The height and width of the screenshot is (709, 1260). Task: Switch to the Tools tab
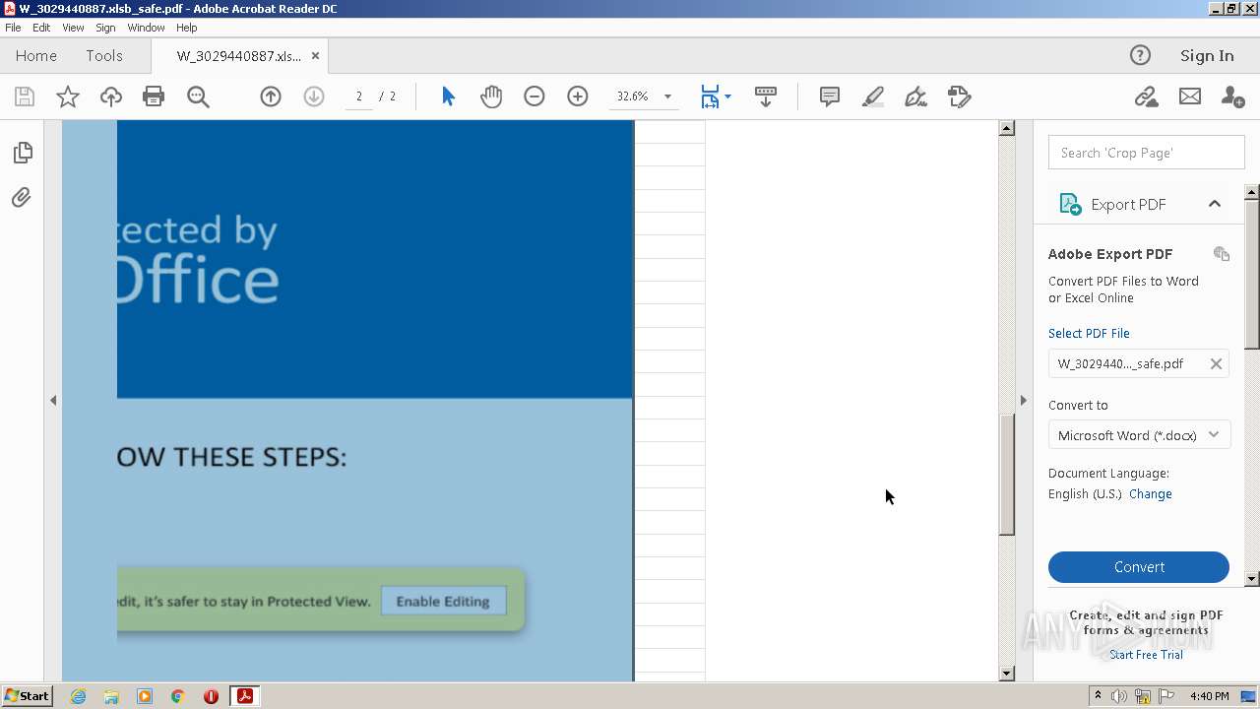(104, 55)
